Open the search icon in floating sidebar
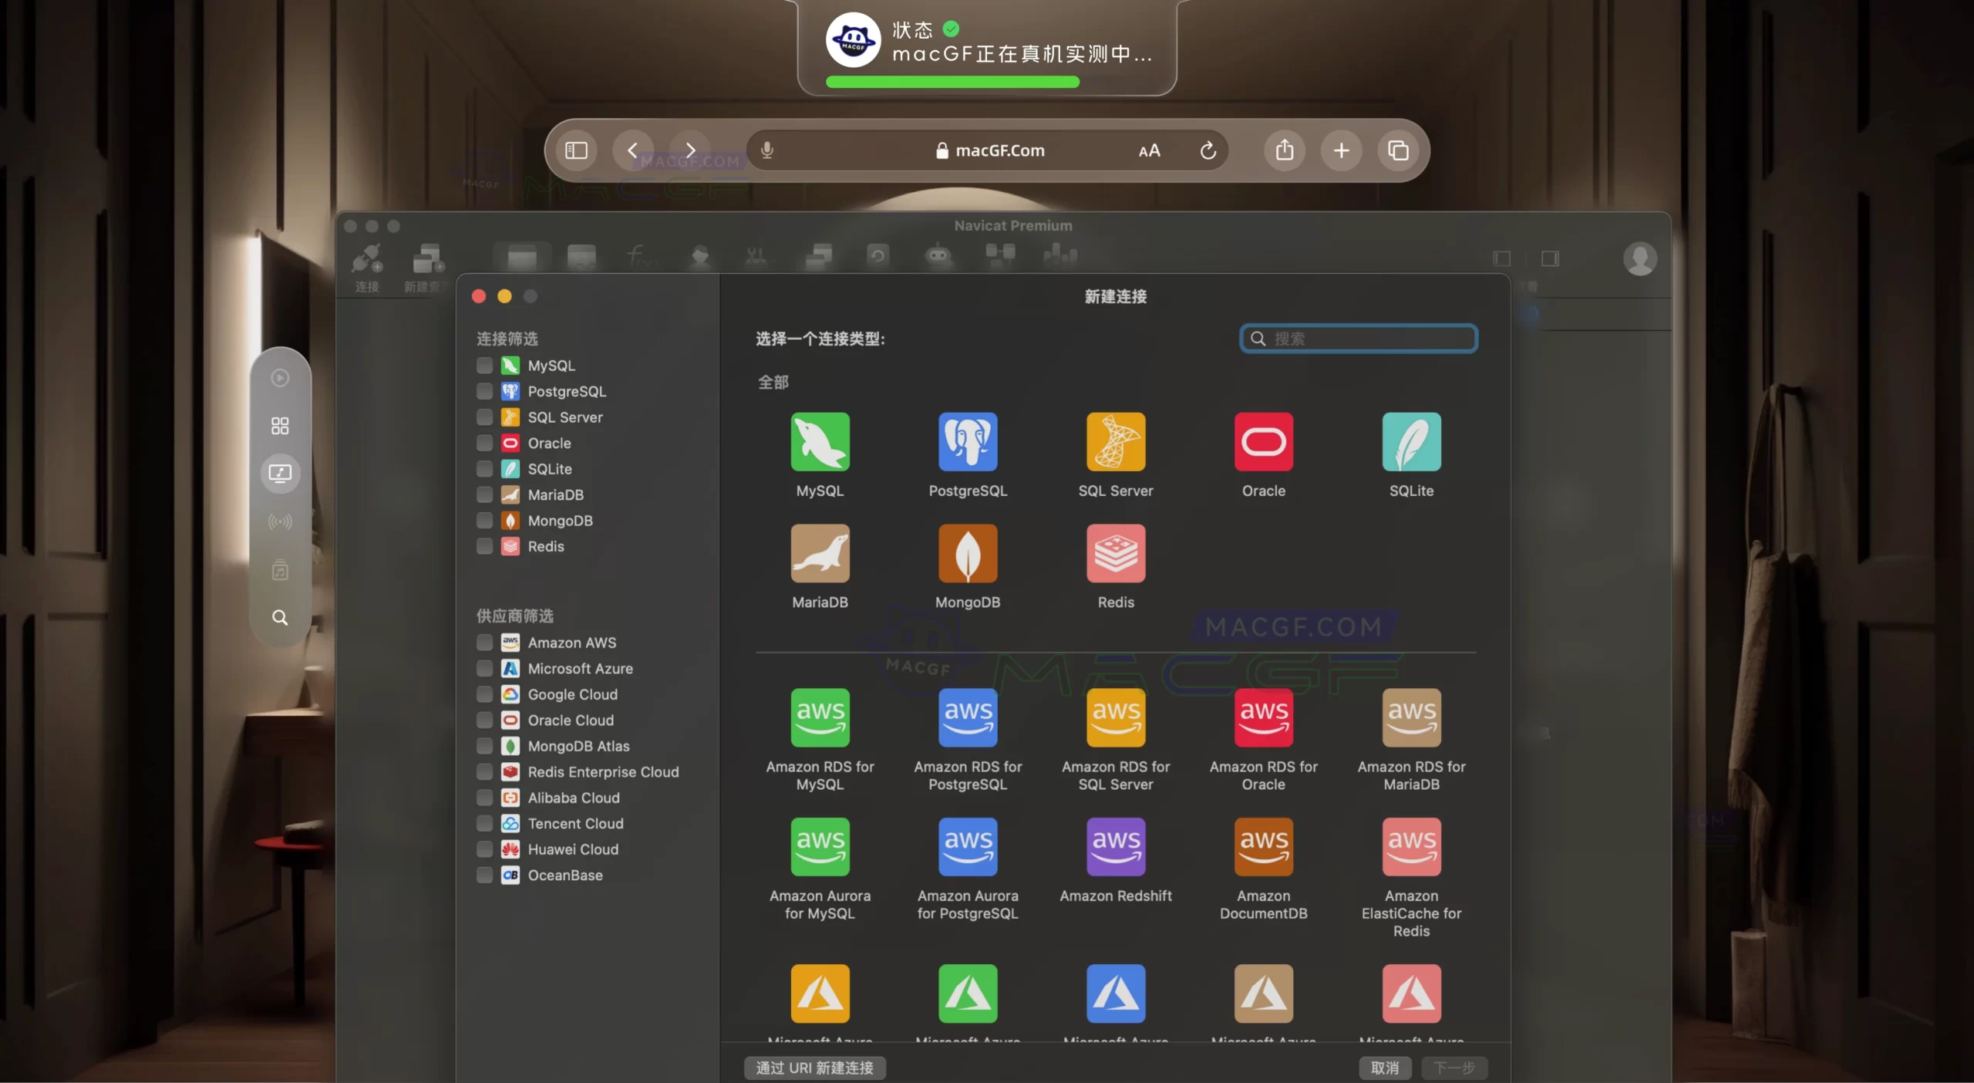 279,617
